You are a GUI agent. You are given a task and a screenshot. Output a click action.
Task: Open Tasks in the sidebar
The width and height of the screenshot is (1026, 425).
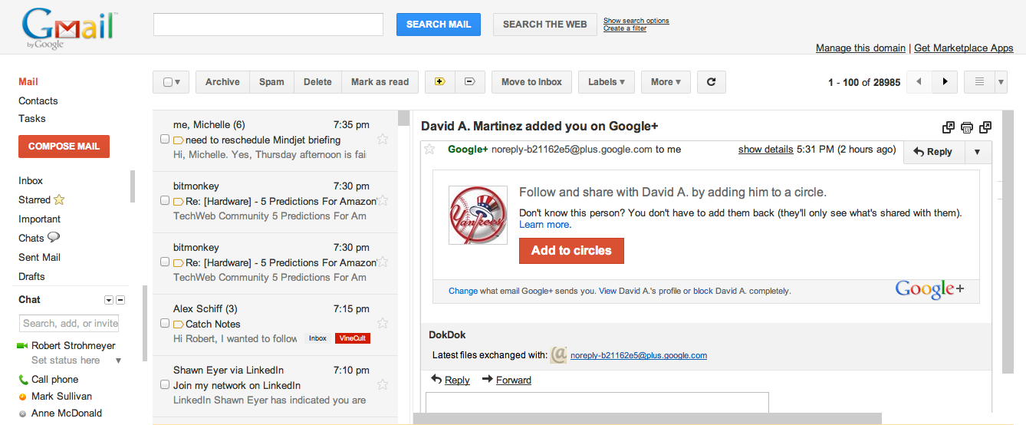coord(32,118)
